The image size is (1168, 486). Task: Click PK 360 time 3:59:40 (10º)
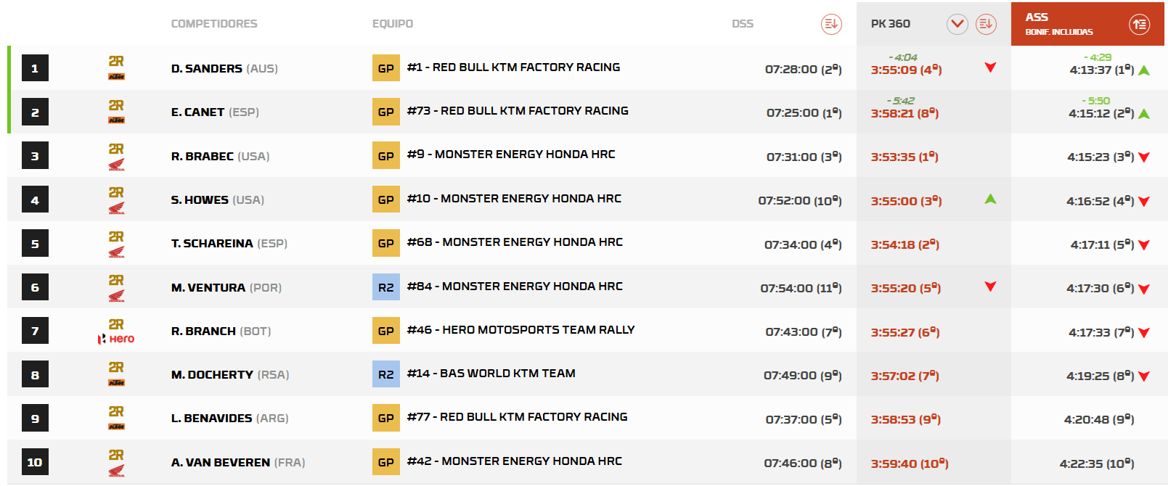coord(910,464)
